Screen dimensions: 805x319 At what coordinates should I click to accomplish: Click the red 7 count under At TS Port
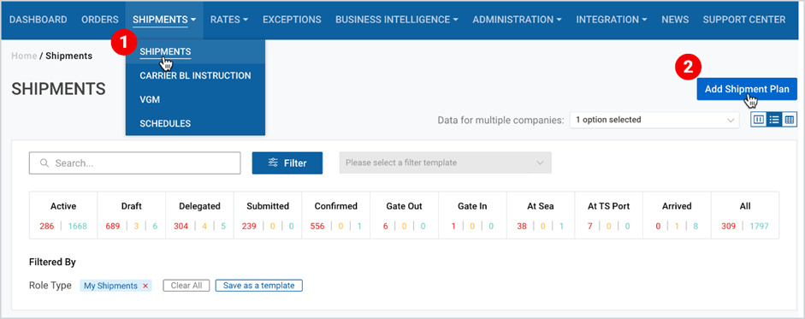coord(590,226)
